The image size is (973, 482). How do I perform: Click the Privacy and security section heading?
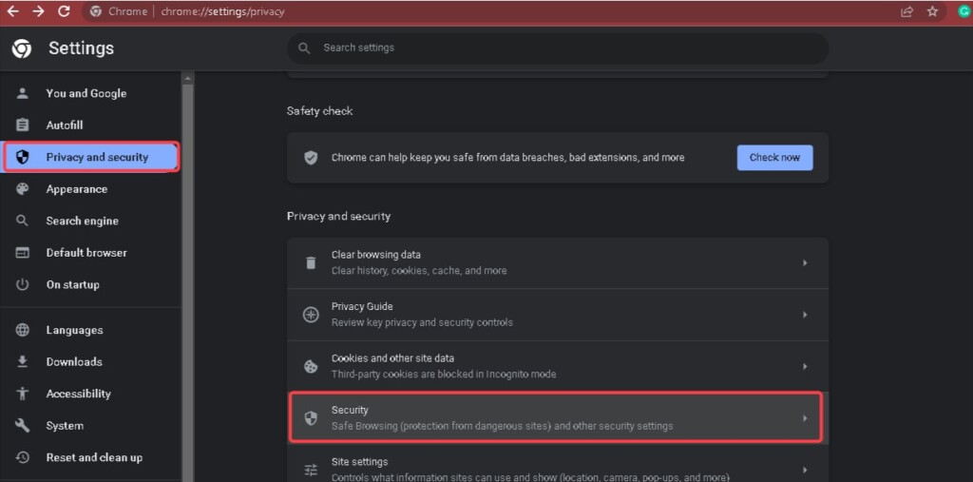339,216
